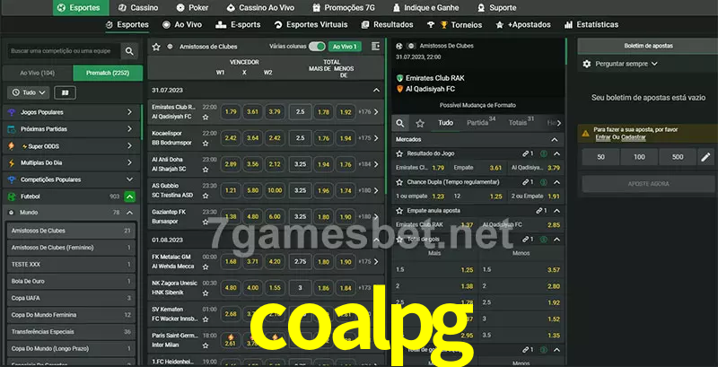Viewport: 718px width, 367px height.
Task: Star the Kocaelispor vs BB Bodrumspor match
Action: pos(206,144)
